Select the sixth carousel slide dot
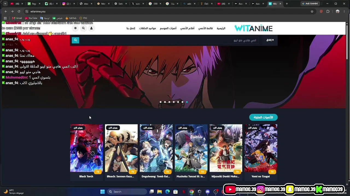Image resolution: width=350 pixels, height=196 pixels. coord(182,102)
